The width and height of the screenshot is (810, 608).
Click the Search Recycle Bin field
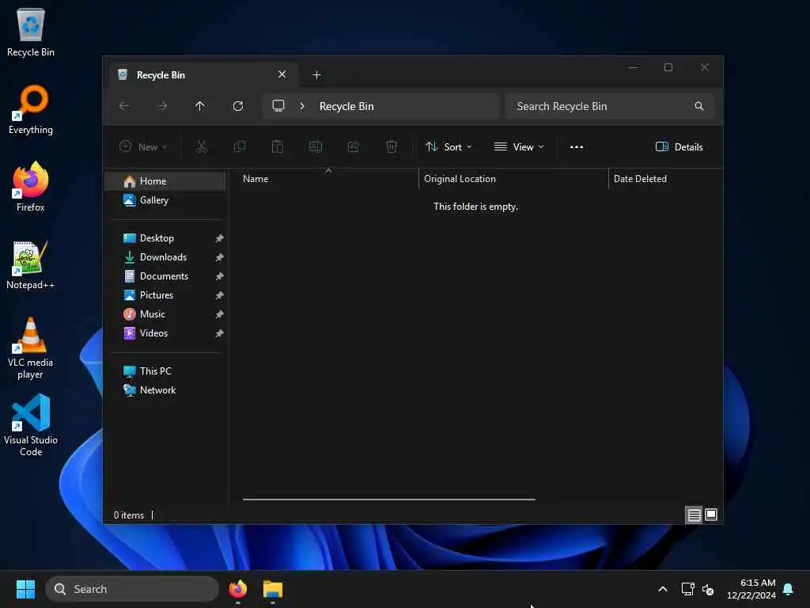pyautogui.click(x=610, y=106)
